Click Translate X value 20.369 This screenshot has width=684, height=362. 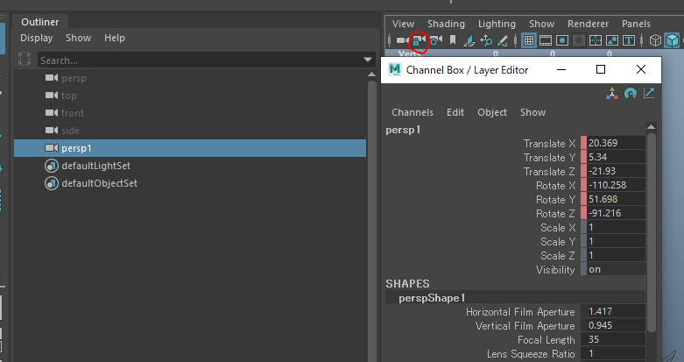tap(616, 143)
